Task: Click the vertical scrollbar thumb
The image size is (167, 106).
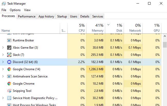Action: click(165, 45)
